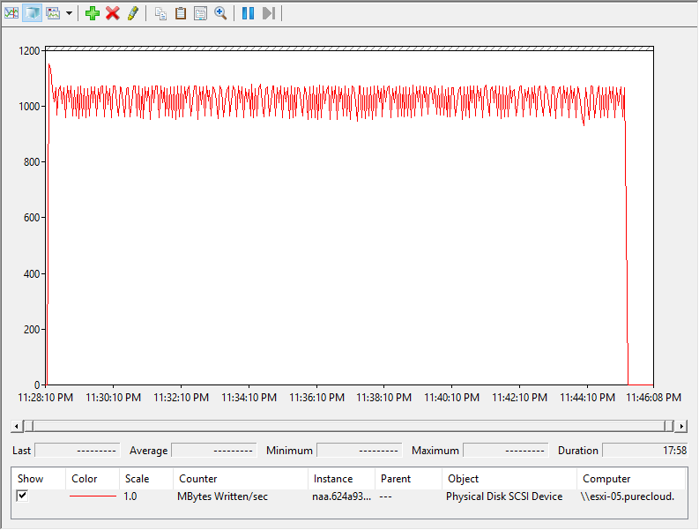The width and height of the screenshot is (699, 530).
Task: Pause the display with Freeze button
Action: pyautogui.click(x=248, y=13)
